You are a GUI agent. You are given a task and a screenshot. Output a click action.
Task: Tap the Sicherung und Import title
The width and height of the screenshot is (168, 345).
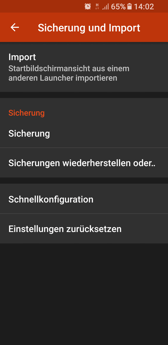click(x=89, y=28)
